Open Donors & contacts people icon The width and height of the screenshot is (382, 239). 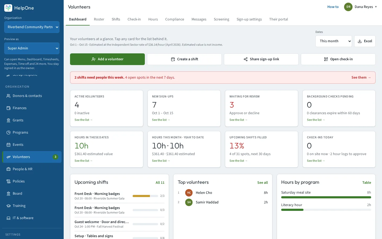(8, 96)
